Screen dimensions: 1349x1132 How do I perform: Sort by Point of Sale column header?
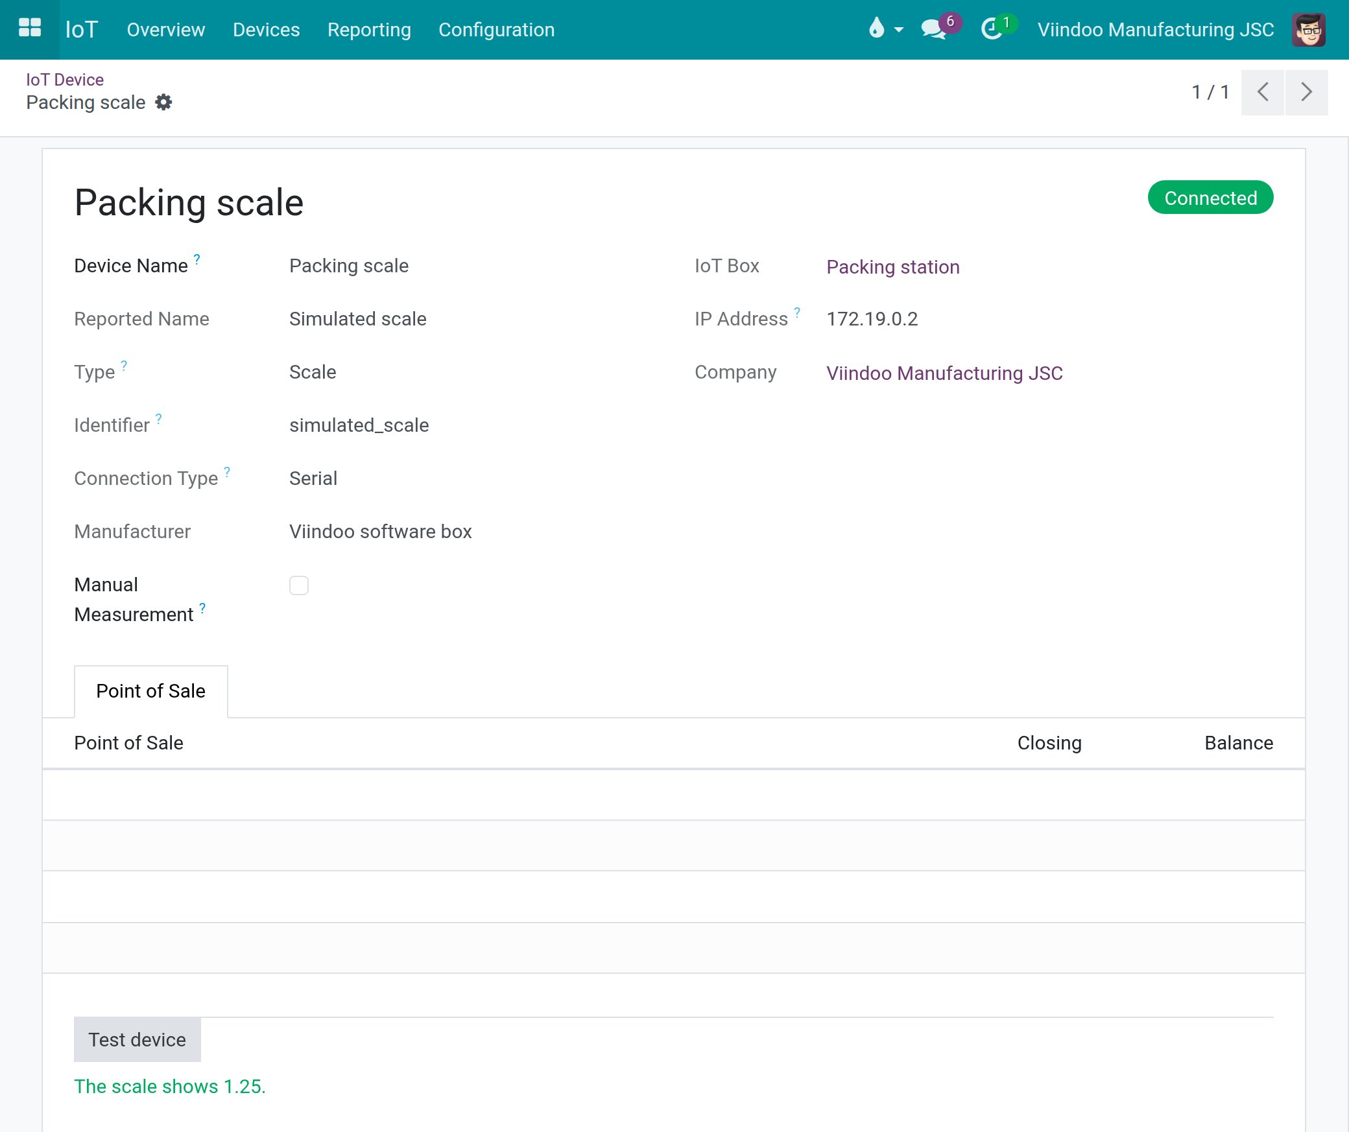pyautogui.click(x=129, y=743)
